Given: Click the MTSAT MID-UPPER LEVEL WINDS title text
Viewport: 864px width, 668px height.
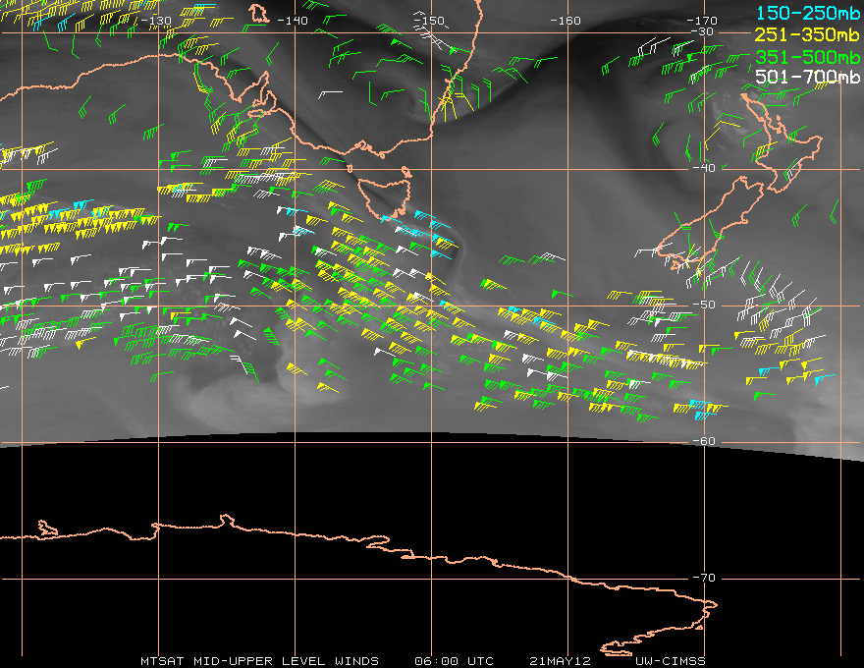Looking at the screenshot, I should point(259,660).
